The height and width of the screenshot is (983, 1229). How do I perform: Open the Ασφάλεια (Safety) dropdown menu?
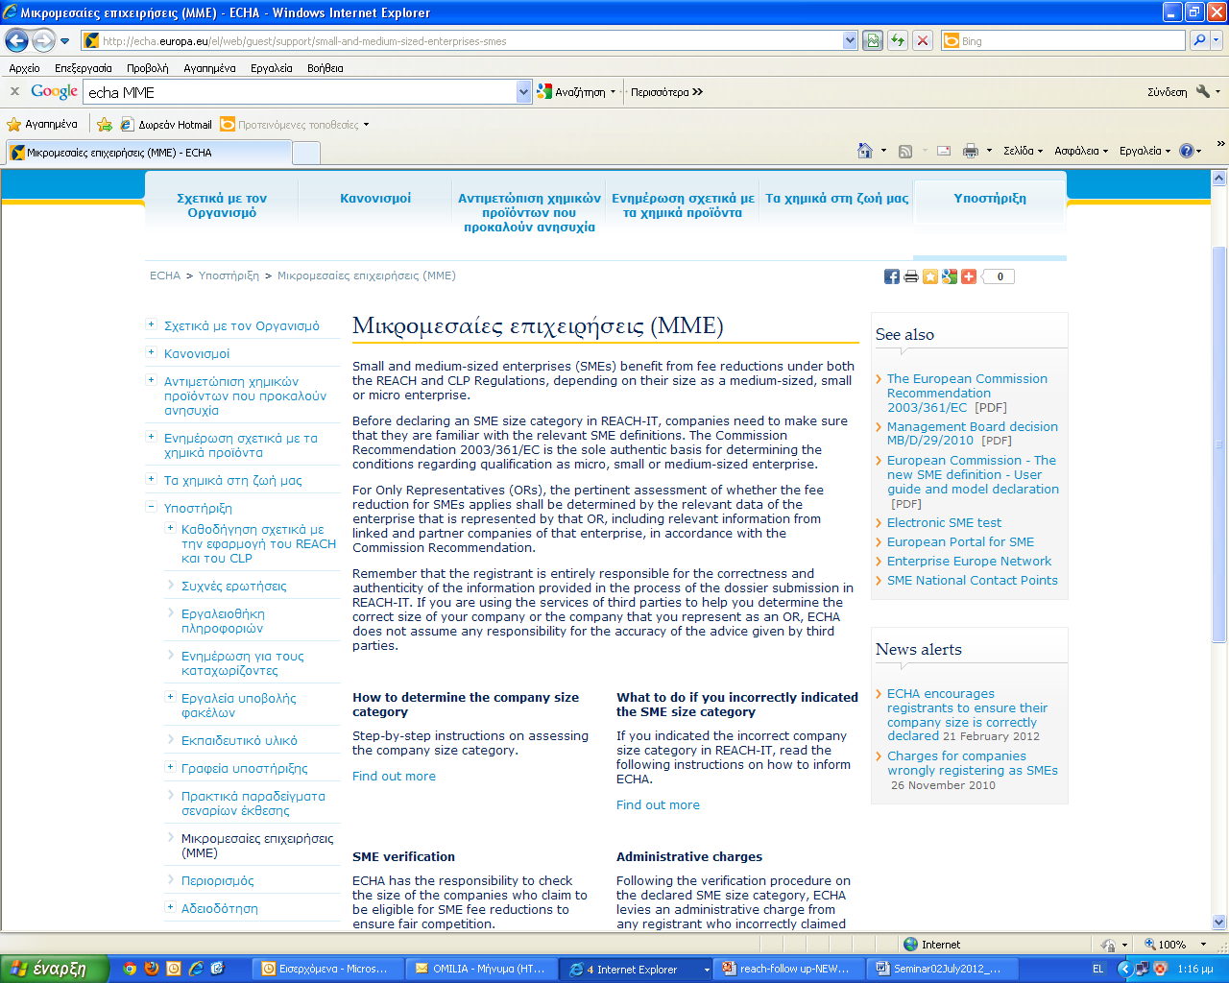point(1081,151)
